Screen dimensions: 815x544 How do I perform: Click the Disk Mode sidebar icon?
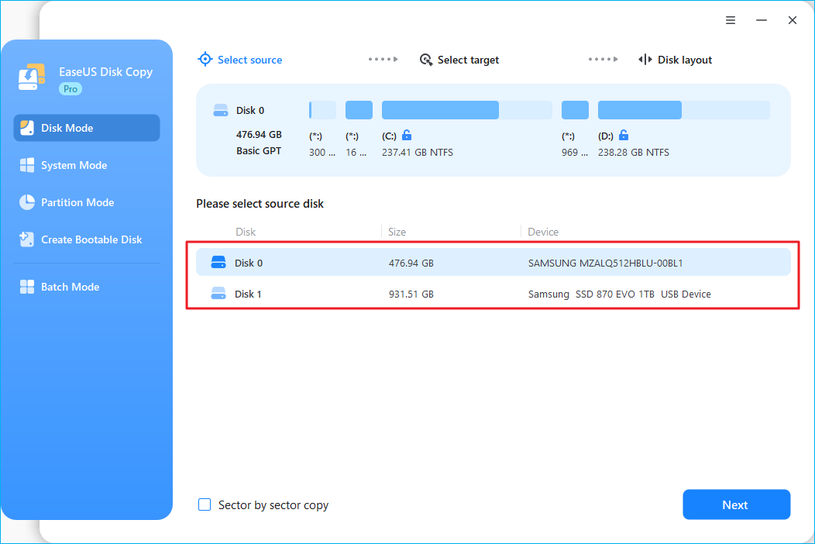(27, 128)
